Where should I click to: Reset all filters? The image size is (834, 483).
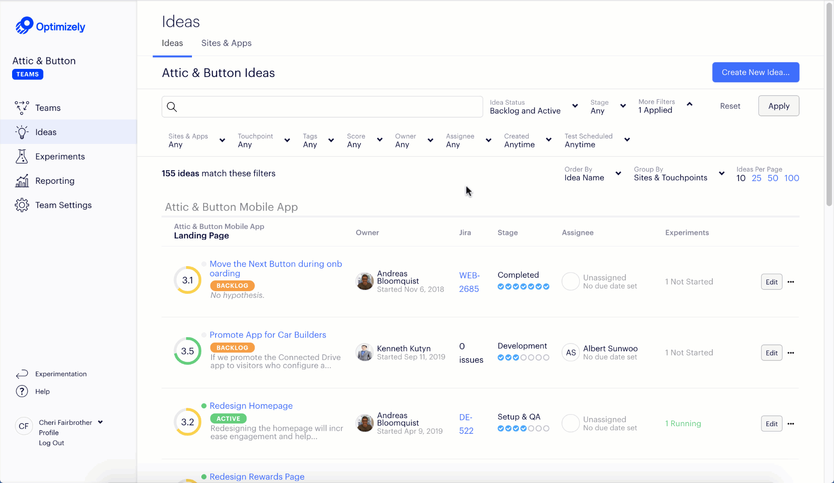[730, 106]
